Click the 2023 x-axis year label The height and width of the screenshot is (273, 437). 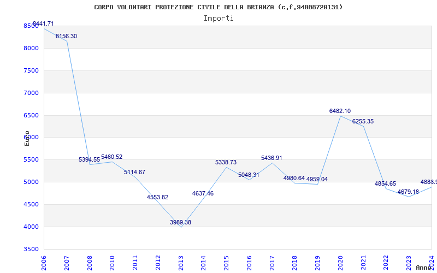(x=409, y=263)
